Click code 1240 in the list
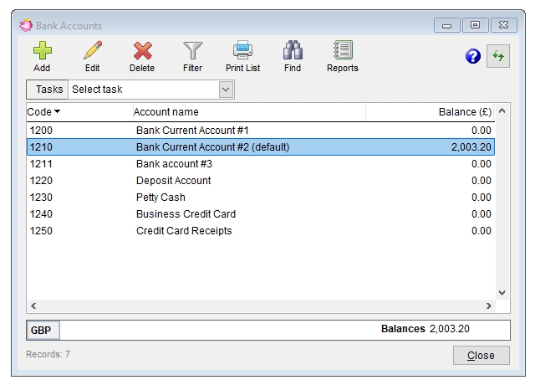Screen dimensions: 535x385 pos(41,214)
